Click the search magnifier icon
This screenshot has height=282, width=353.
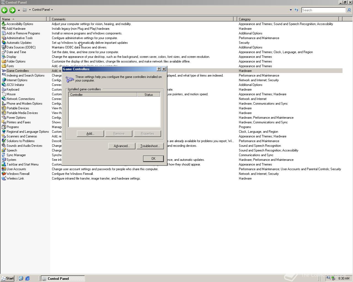click(349, 10)
